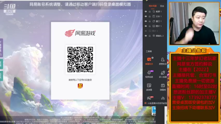Click the login QR code
Image resolution: width=221 pixels, height=124 pixels.
coord(80,60)
